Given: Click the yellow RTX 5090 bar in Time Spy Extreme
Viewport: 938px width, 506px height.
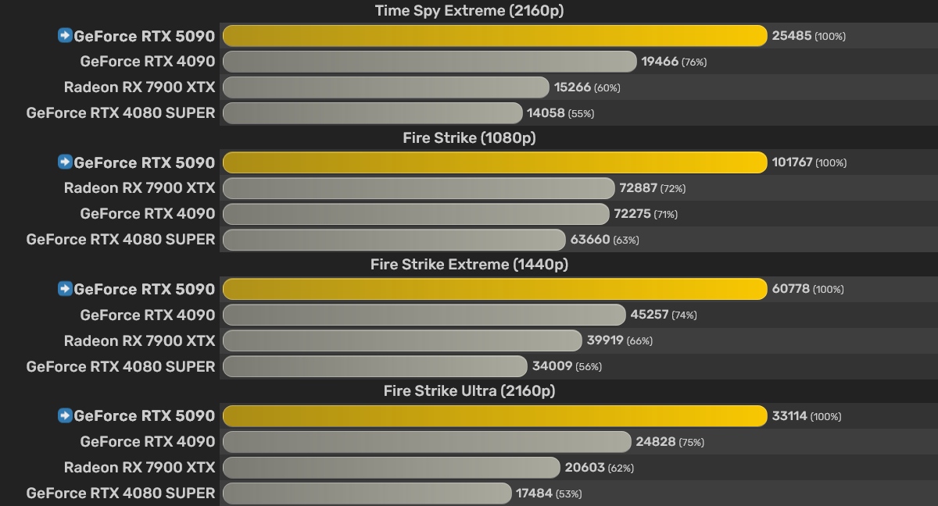Looking at the screenshot, I should 494,36.
